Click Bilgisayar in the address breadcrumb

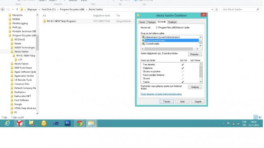pyautogui.click(x=32, y=10)
